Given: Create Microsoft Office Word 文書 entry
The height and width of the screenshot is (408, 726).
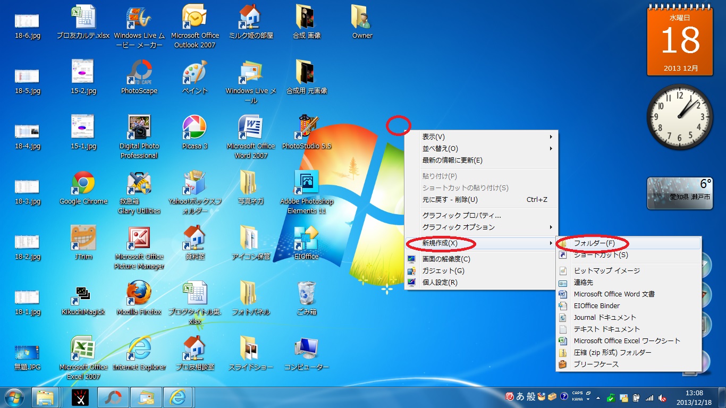Looking at the screenshot, I should [629, 294].
